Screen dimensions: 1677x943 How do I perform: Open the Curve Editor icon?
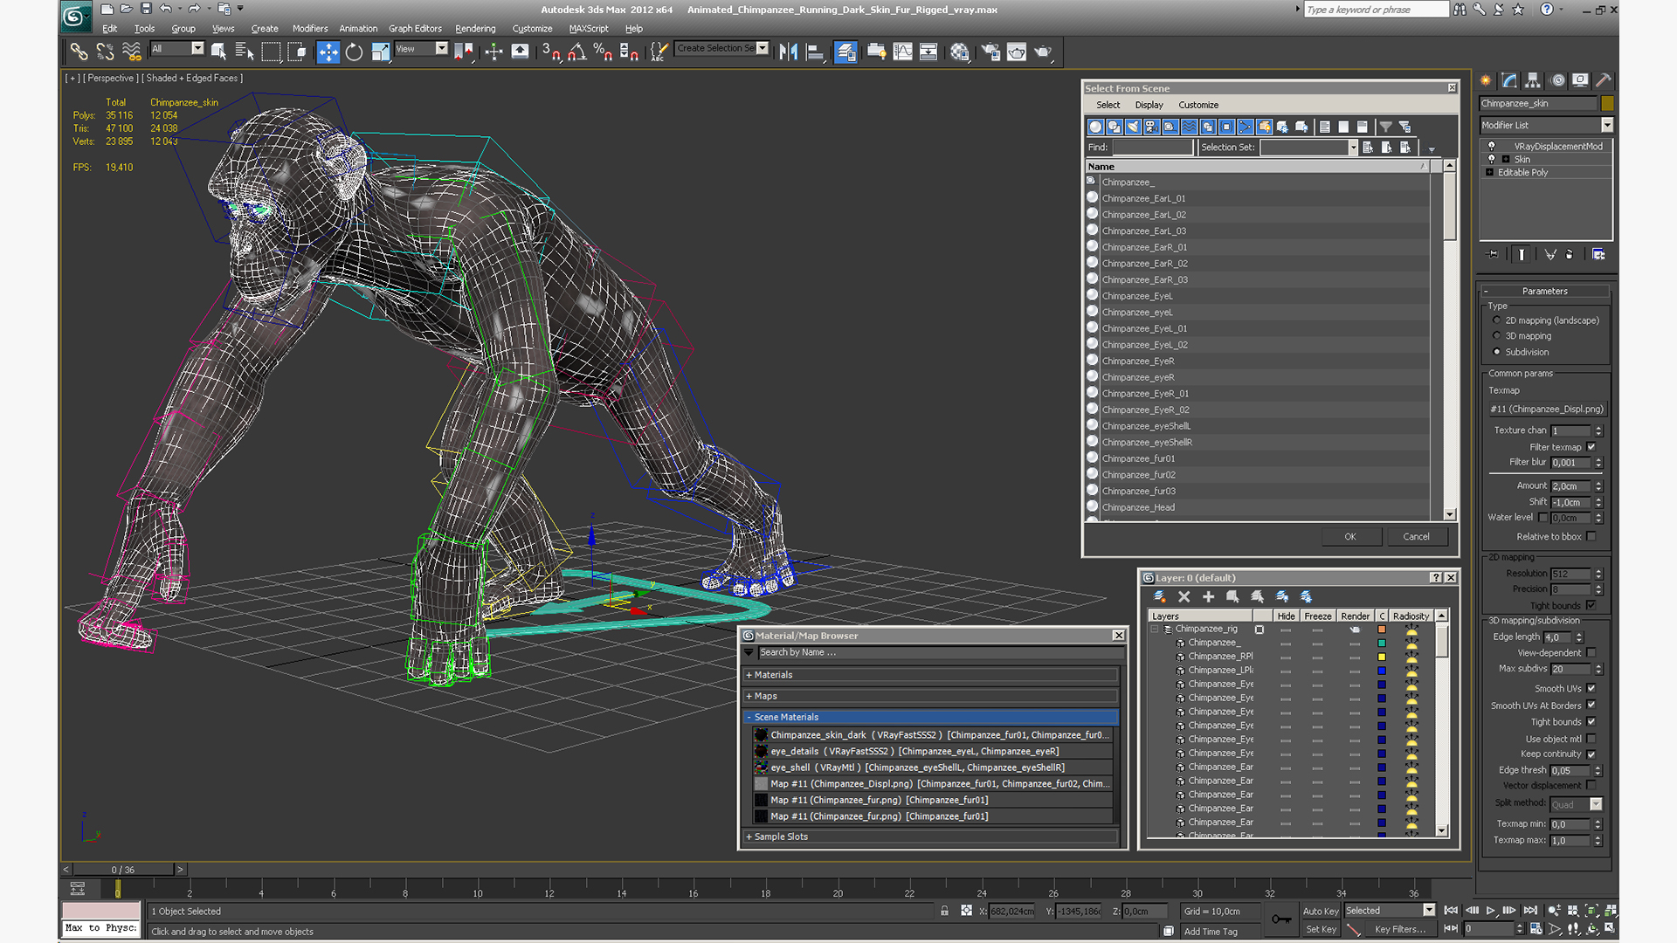click(x=902, y=52)
